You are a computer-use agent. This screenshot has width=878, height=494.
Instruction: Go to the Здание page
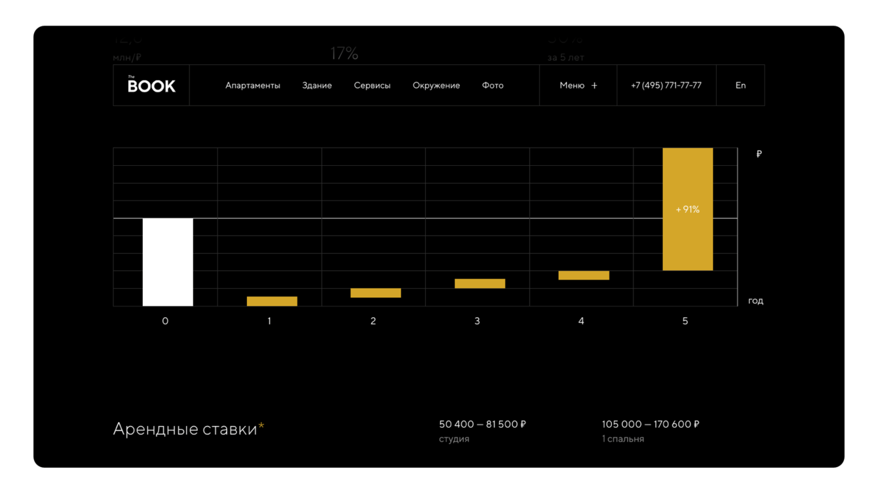tap(317, 85)
